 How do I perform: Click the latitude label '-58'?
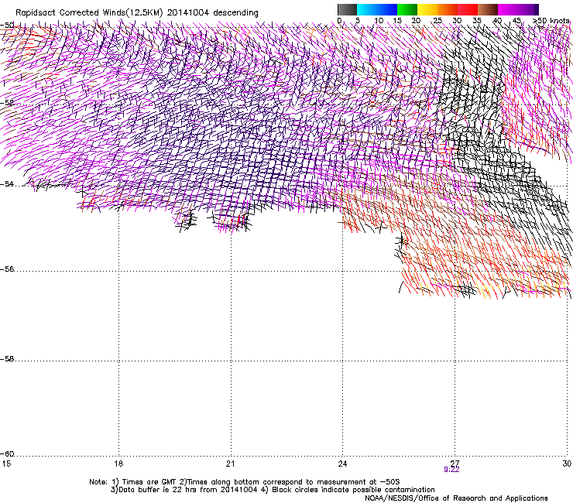7,359
